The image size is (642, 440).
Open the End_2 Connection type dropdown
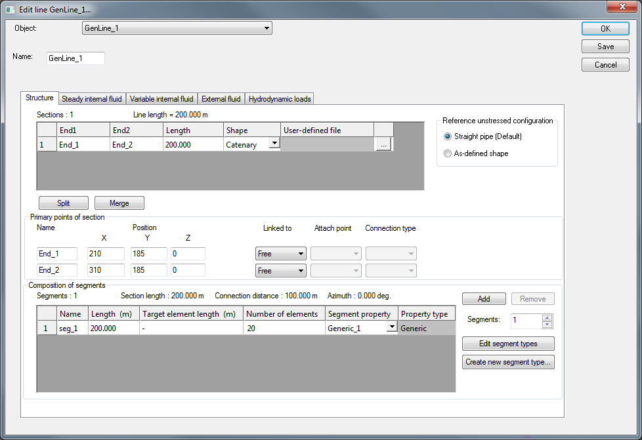tap(391, 270)
